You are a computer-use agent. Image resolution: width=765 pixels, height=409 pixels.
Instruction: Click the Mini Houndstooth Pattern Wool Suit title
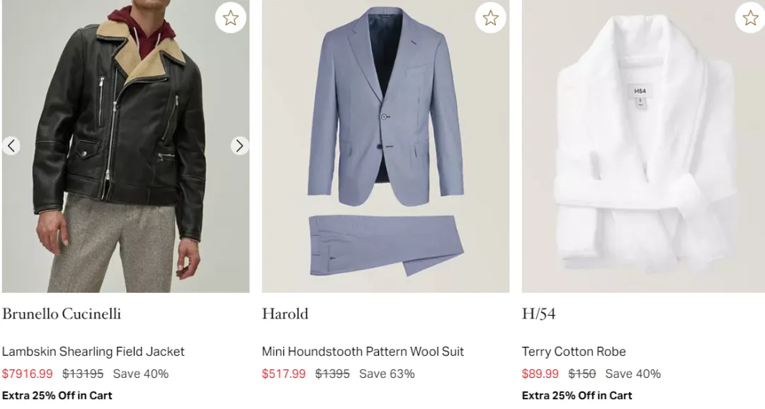tap(363, 352)
